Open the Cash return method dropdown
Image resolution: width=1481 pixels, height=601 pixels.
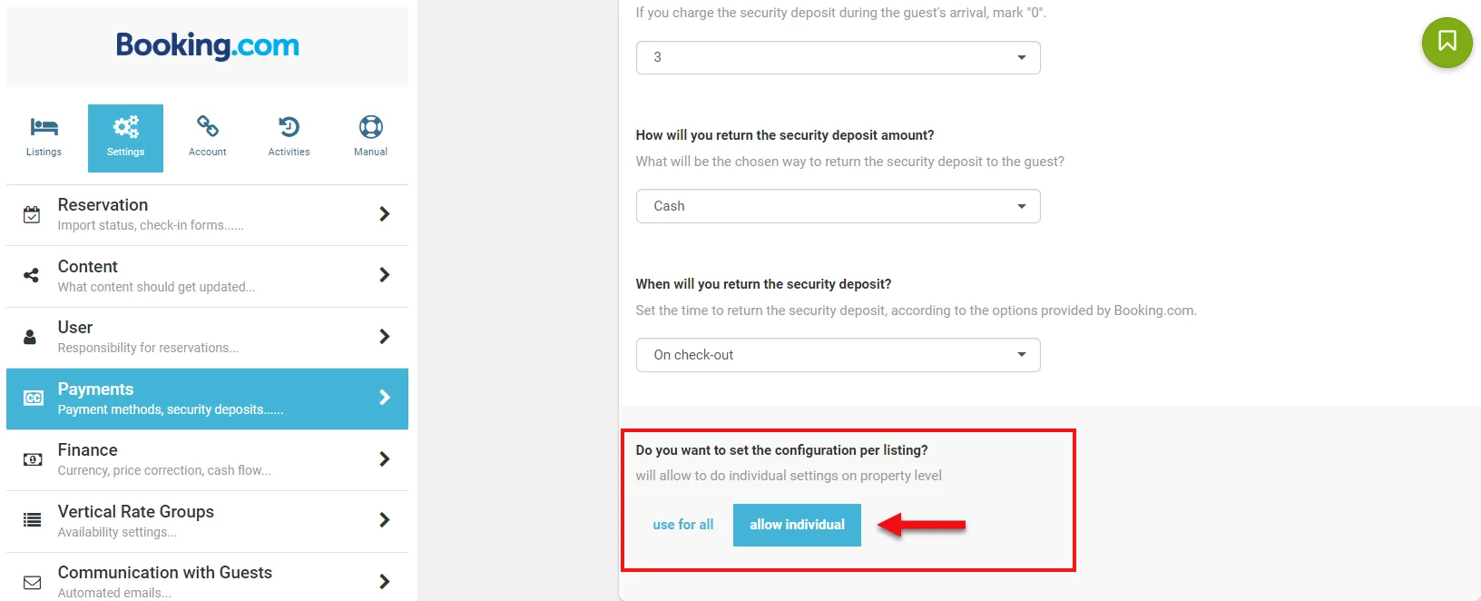click(838, 206)
